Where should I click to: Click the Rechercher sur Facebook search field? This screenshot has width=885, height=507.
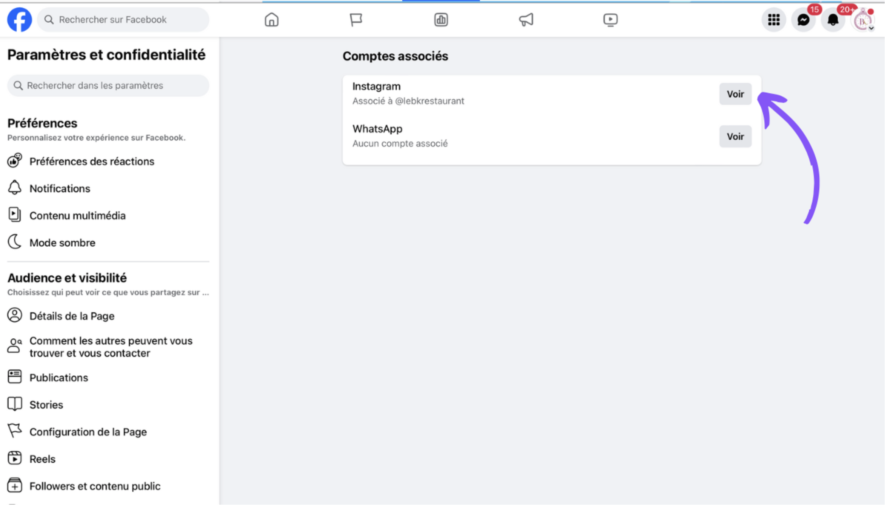pyautogui.click(x=123, y=20)
